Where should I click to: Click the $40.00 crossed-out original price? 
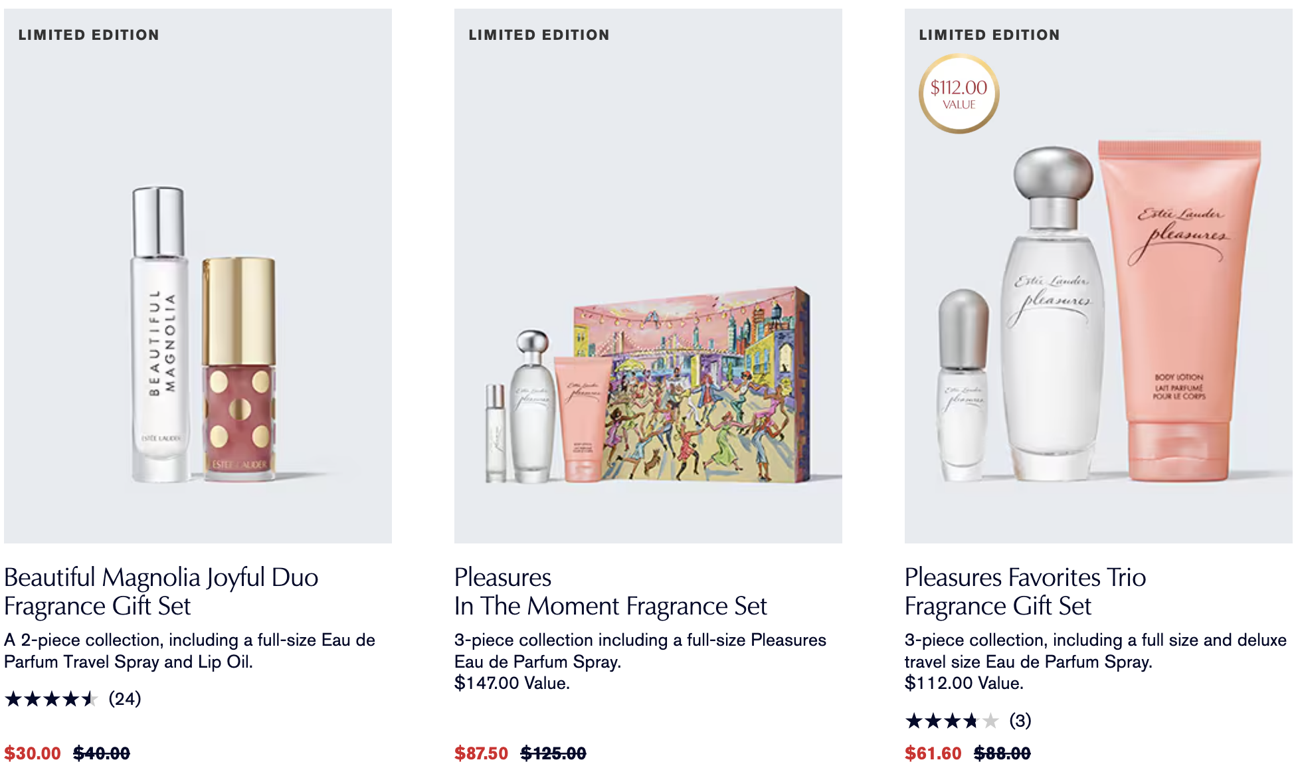click(x=102, y=753)
